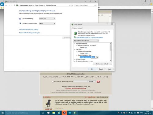Collapse the 'Turn off hard disk after' node

(77, 56)
